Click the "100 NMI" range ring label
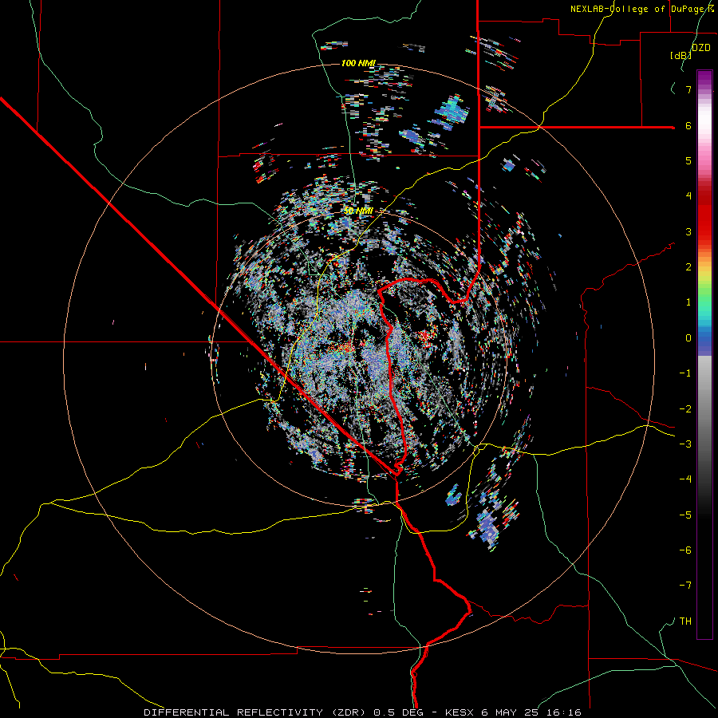 (x=358, y=63)
